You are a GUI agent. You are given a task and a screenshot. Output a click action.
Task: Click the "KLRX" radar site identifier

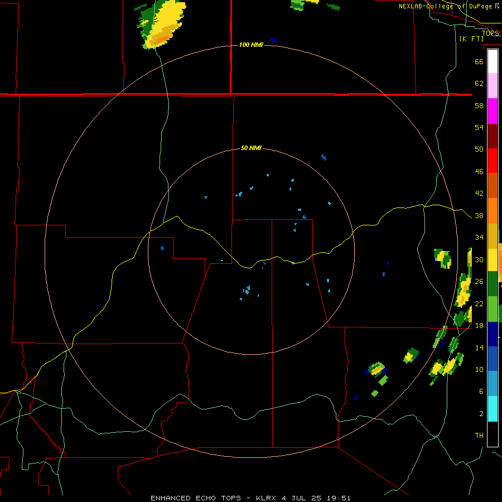click(x=266, y=498)
